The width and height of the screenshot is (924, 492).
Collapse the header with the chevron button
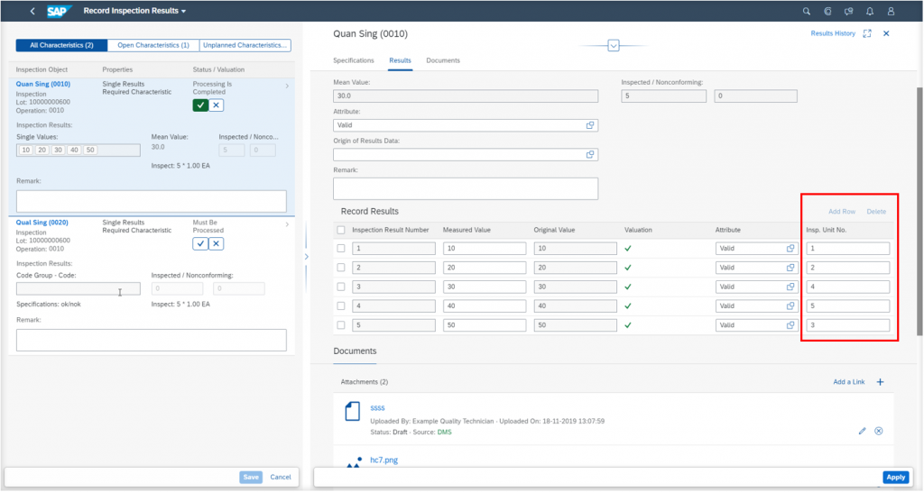click(x=614, y=45)
